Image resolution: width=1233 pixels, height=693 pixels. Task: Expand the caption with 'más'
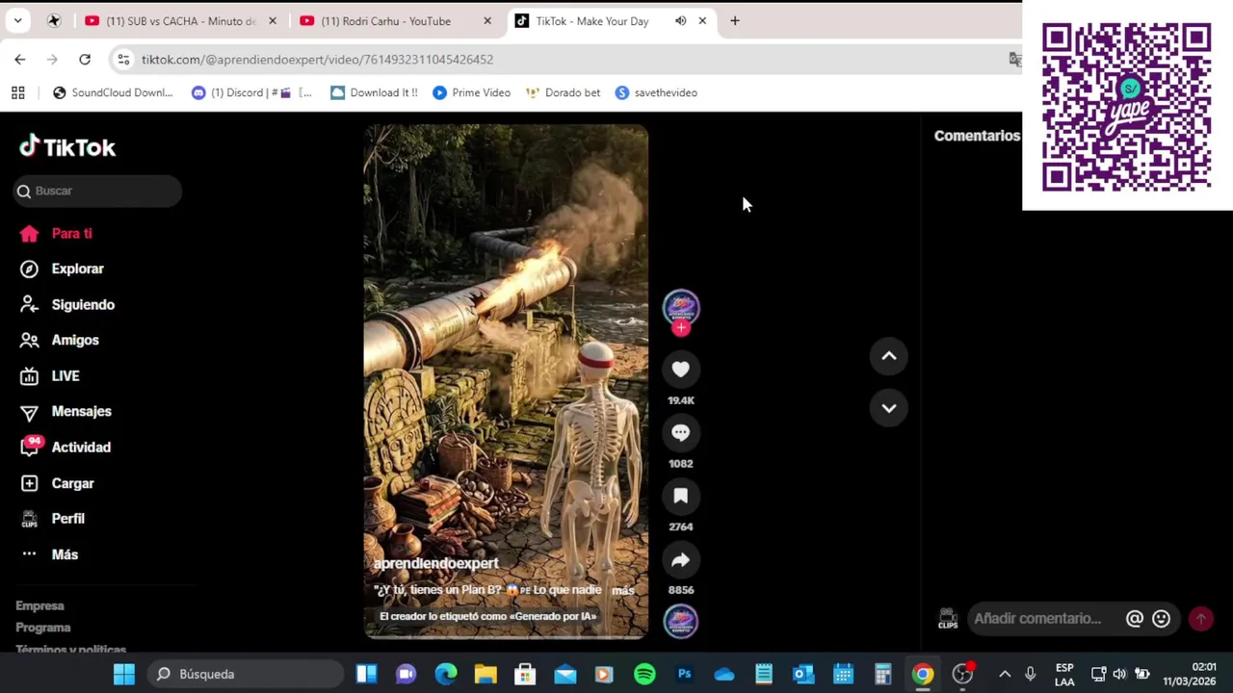pyautogui.click(x=622, y=590)
